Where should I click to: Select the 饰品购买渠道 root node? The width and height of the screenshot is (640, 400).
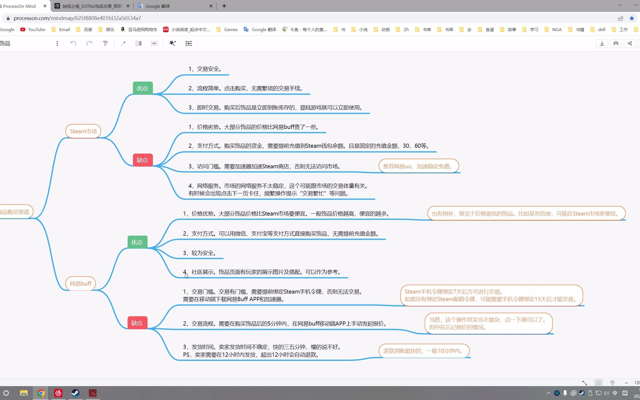[x=16, y=212]
